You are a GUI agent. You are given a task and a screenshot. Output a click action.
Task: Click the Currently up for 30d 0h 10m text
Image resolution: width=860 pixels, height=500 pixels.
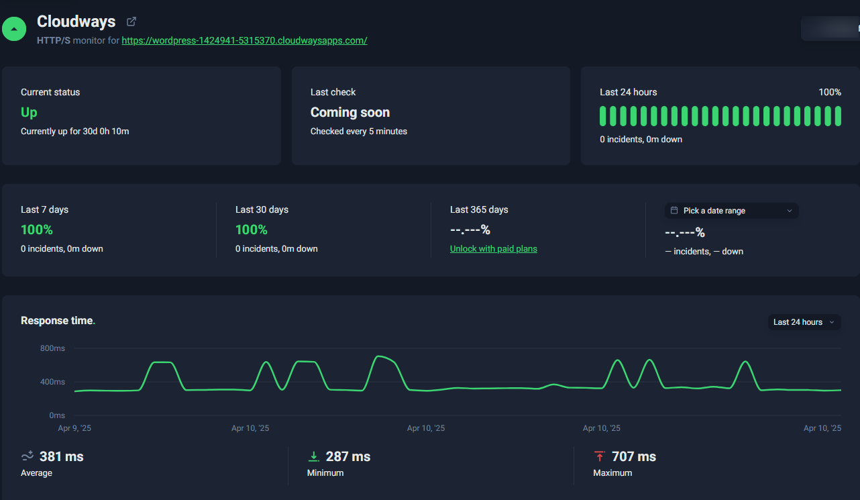(x=75, y=132)
